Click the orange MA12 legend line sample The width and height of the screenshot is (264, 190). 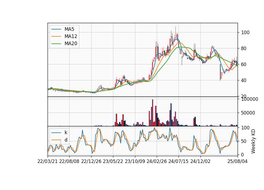click(56, 36)
